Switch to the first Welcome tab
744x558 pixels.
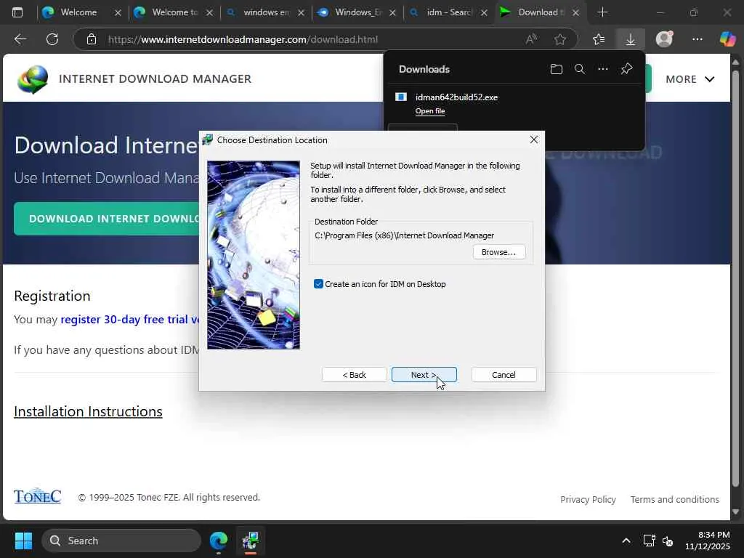[x=78, y=12]
